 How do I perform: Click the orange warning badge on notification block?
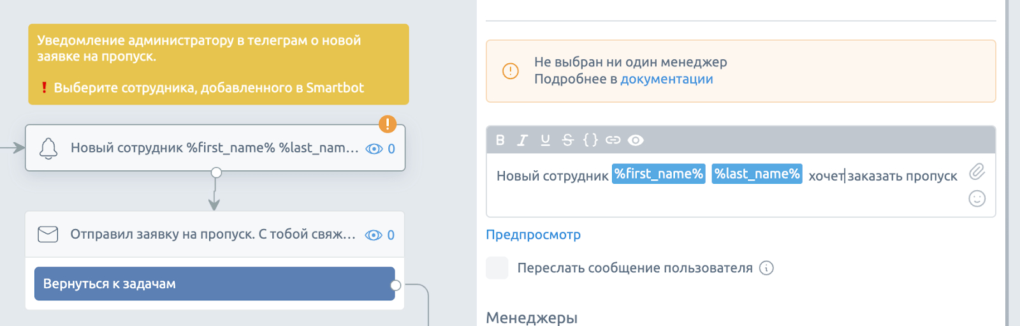387,124
